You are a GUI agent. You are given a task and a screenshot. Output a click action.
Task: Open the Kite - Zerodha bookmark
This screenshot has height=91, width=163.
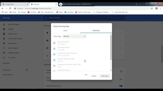click(46, 12)
